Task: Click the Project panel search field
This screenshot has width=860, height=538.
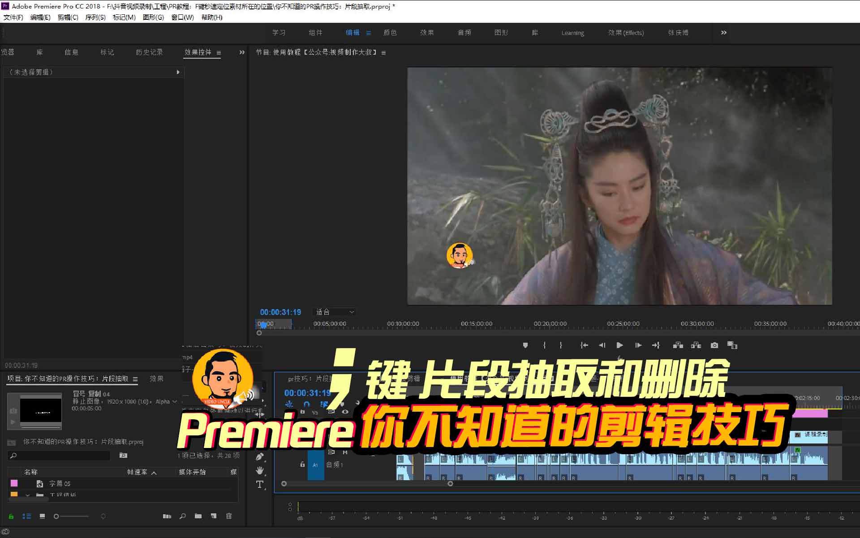Action: coord(59,456)
